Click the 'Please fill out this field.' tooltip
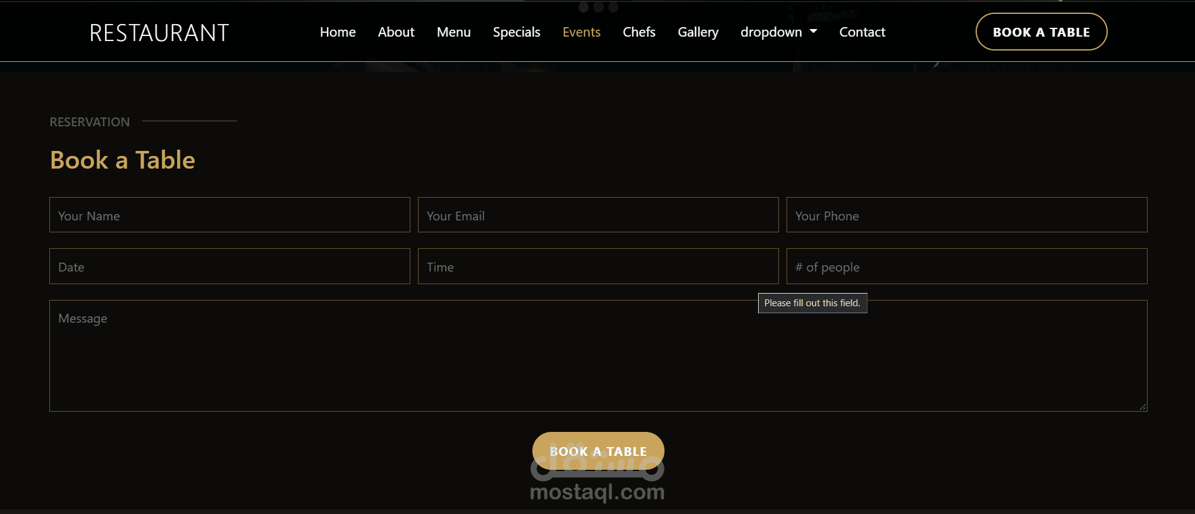Image resolution: width=1195 pixels, height=514 pixels. tap(812, 303)
